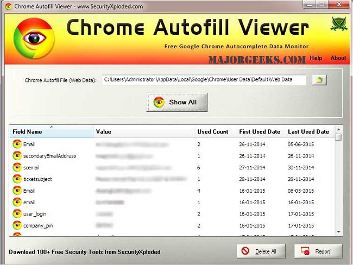Viewport: 353px width, 265px height.
Task: Click the Download 100+ Free Security Tools text
Action: 85,252
